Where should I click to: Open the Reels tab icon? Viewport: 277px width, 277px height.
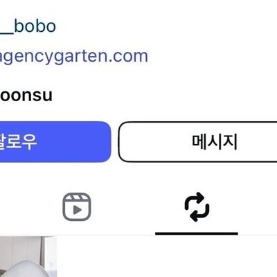point(77,207)
